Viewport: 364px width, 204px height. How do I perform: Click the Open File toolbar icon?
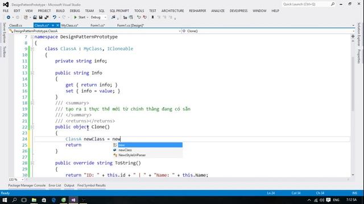pyautogui.click(x=35, y=18)
